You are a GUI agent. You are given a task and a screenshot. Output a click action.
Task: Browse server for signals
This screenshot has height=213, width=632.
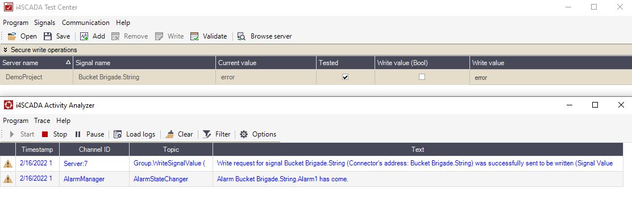pos(264,36)
